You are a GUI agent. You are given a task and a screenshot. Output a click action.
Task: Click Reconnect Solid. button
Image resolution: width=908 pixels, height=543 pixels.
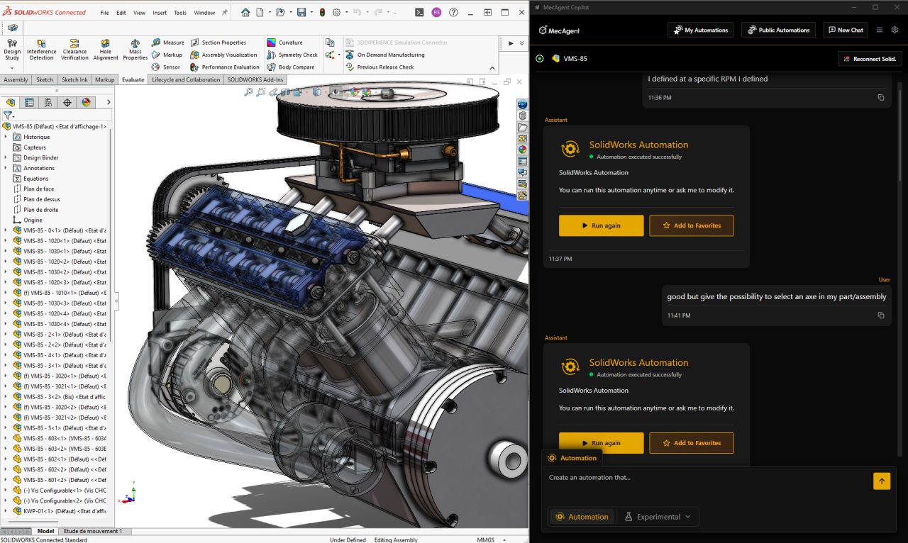[870, 59]
